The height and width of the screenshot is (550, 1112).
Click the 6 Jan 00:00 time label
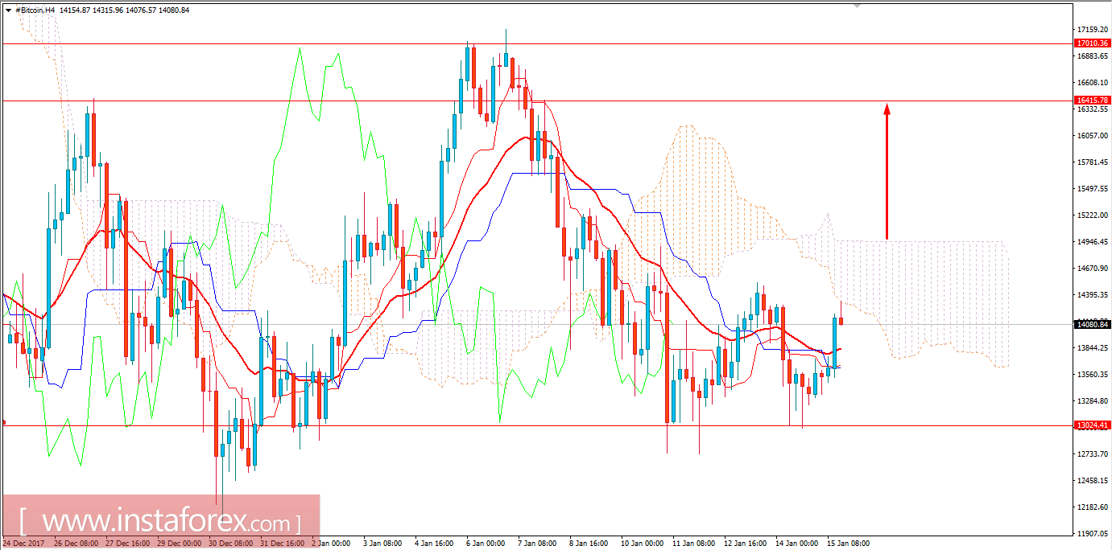(x=486, y=544)
